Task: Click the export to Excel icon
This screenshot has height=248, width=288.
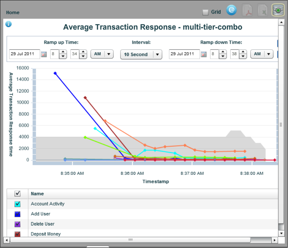Action: click(263, 11)
